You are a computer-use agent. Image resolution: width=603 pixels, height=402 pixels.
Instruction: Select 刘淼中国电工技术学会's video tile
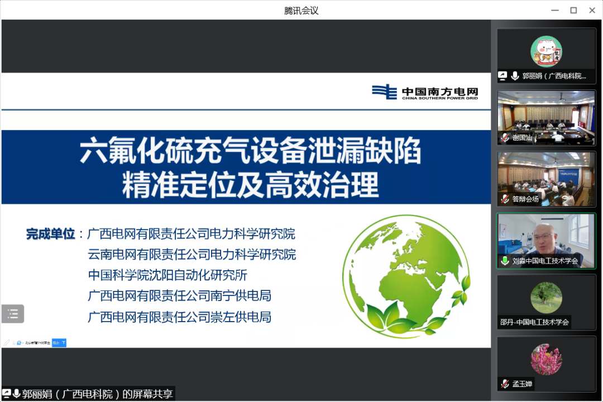pyautogui.click(x=546, y=240)
